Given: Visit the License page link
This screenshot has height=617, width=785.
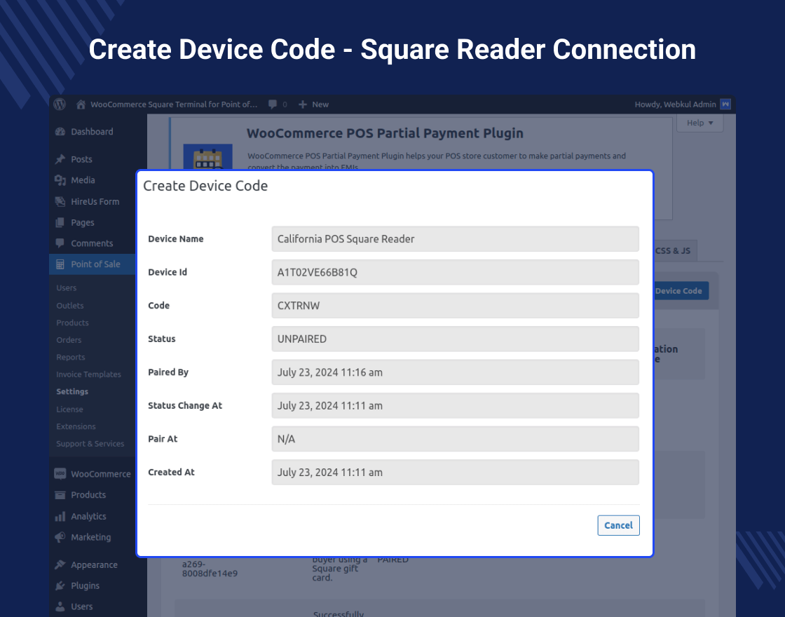Looking at the screenshot, I should (x=69, y=409).
